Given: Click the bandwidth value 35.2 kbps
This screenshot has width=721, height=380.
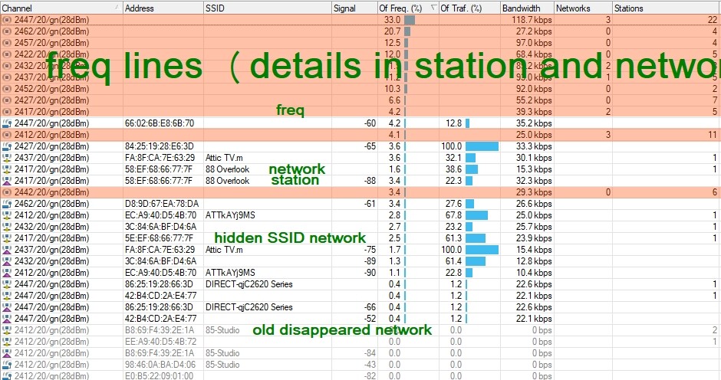Looking at the screenshot, I should coord(534,123).
